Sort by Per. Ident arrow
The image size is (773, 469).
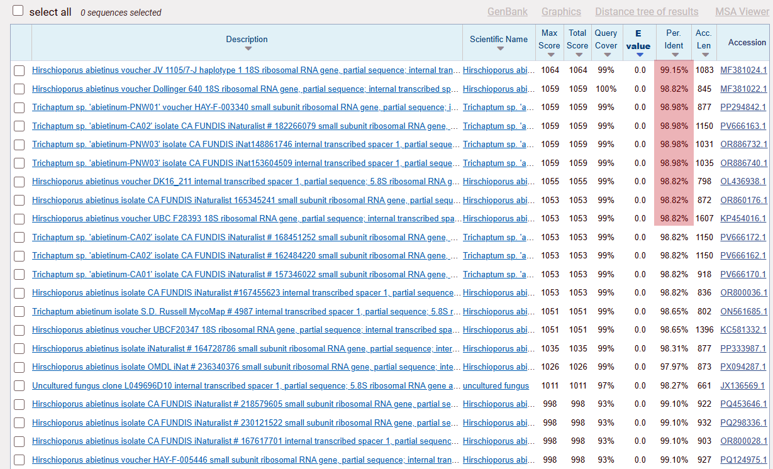click(674, 55)
